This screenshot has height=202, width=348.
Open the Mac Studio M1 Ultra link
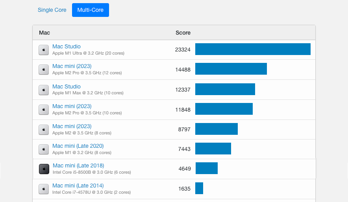[x=67, y=46]
